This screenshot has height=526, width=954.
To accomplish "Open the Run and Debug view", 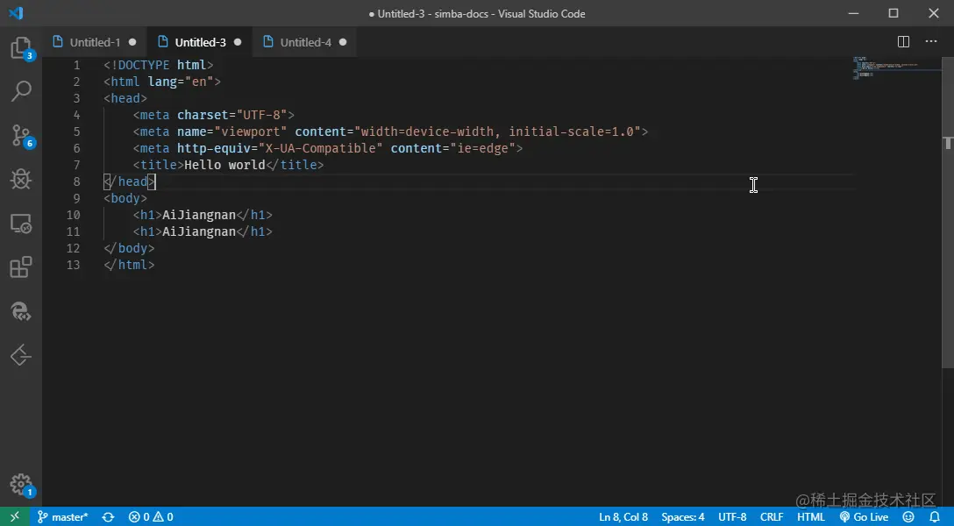I will (x=21, y=180).
